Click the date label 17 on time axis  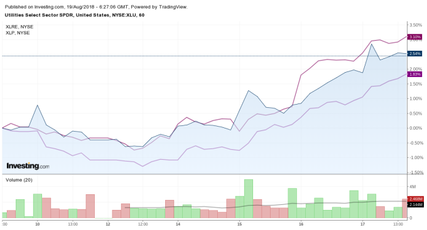tap(363, 224)
